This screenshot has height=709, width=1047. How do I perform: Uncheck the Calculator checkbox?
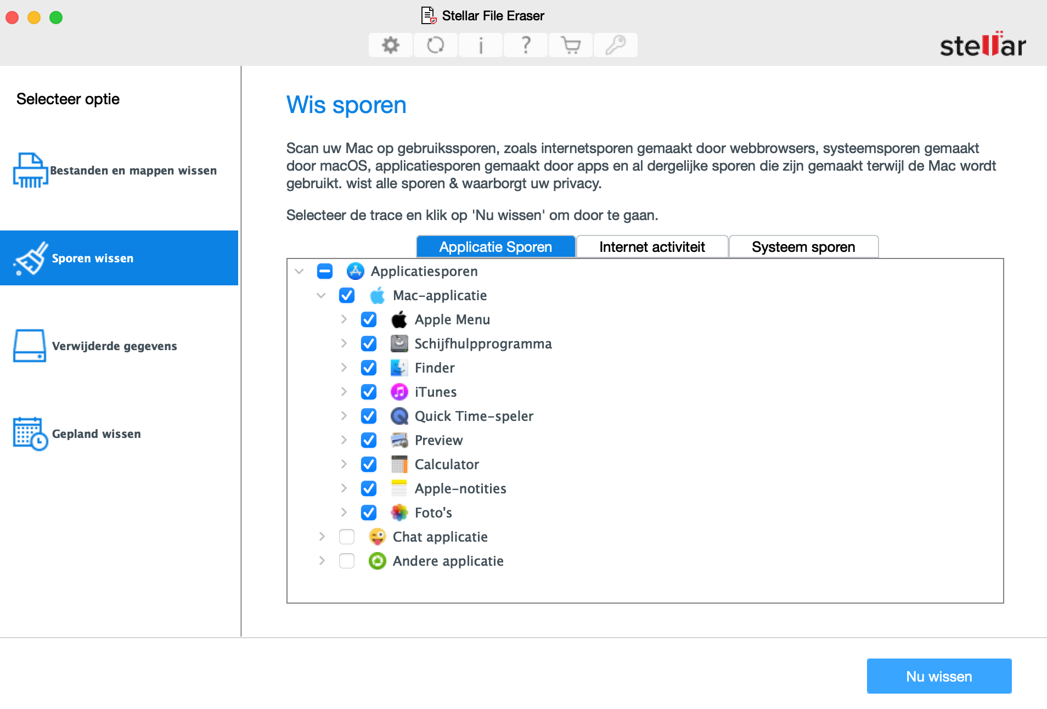pyautogui.click(x=369, y=464)
